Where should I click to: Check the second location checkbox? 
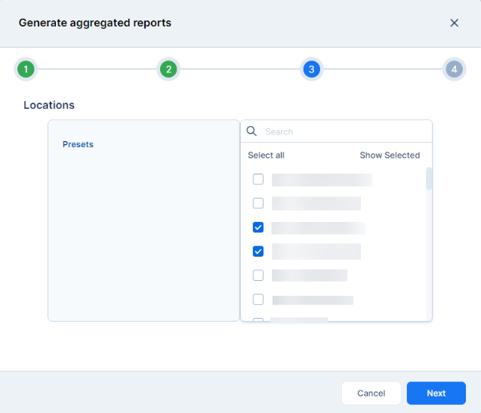tap(258, 203)
